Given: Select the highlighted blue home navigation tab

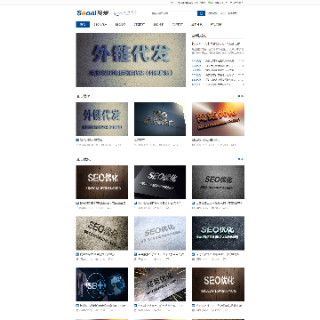Looking at the screenshot, I should (x=83, y=25).
